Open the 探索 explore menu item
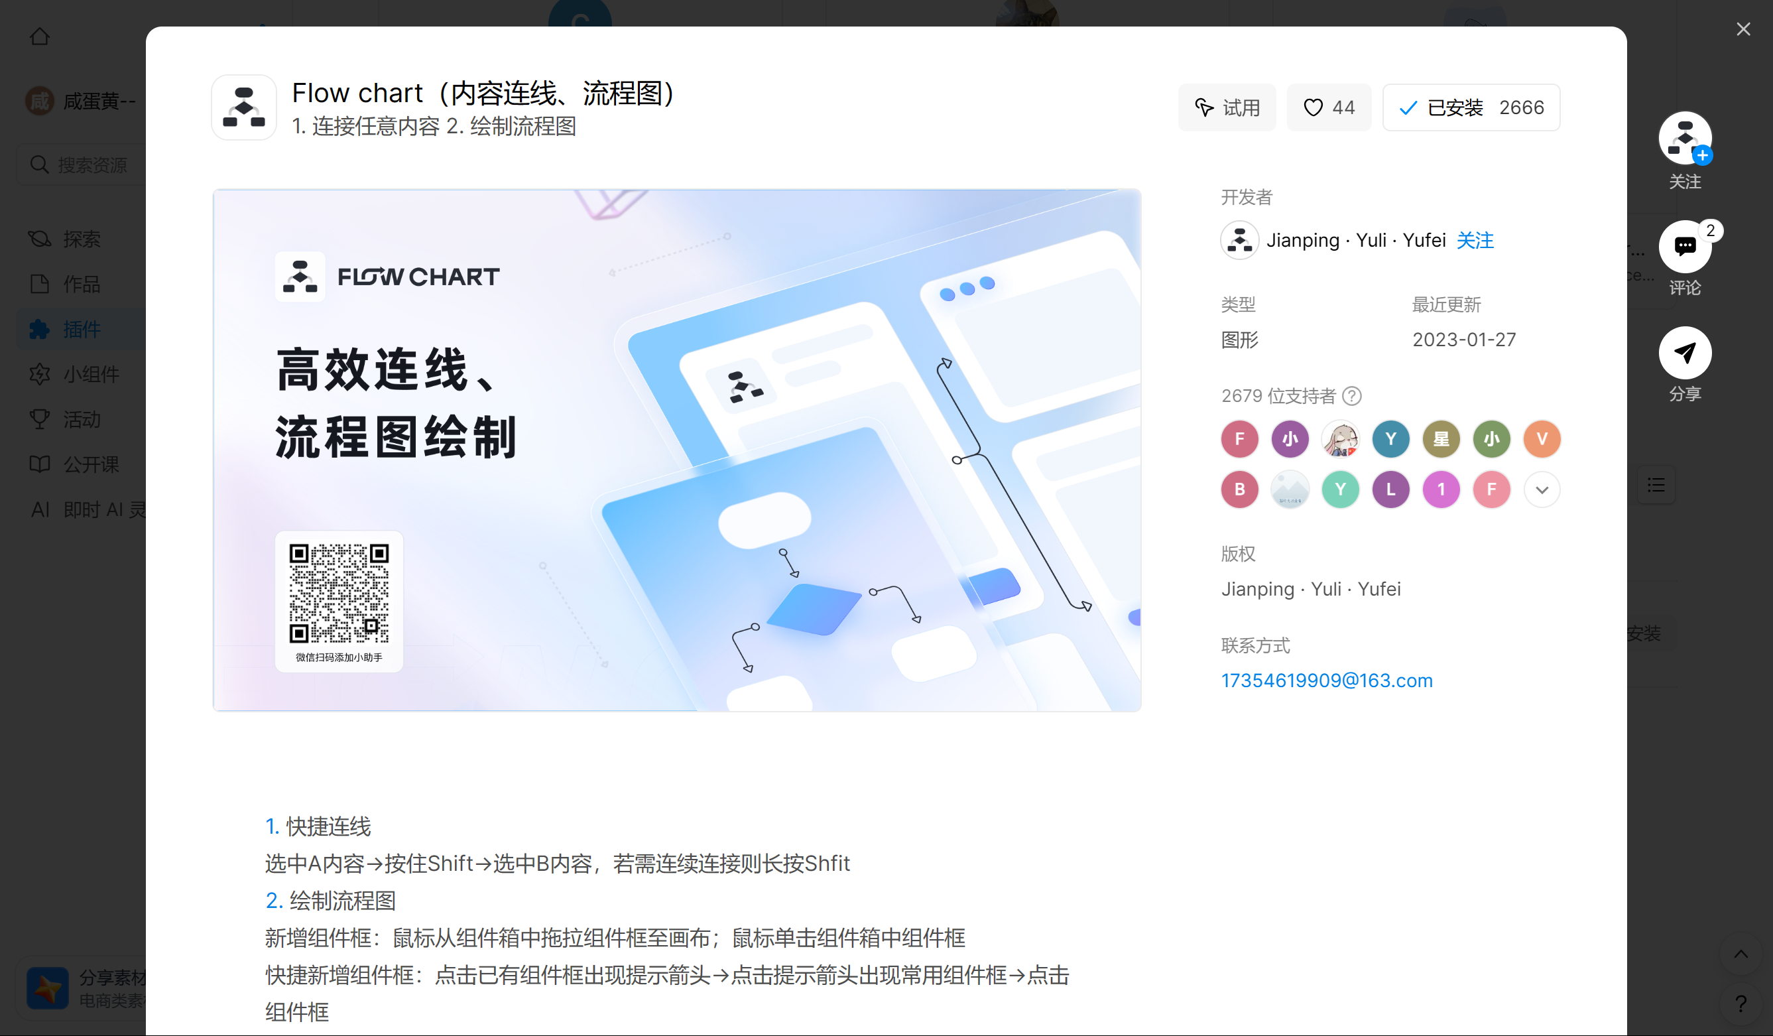 pos(81,239)
